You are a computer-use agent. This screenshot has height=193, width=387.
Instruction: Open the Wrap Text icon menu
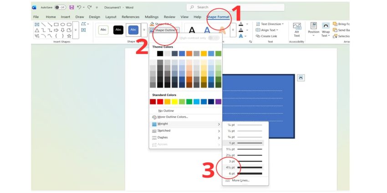point(326,30)
